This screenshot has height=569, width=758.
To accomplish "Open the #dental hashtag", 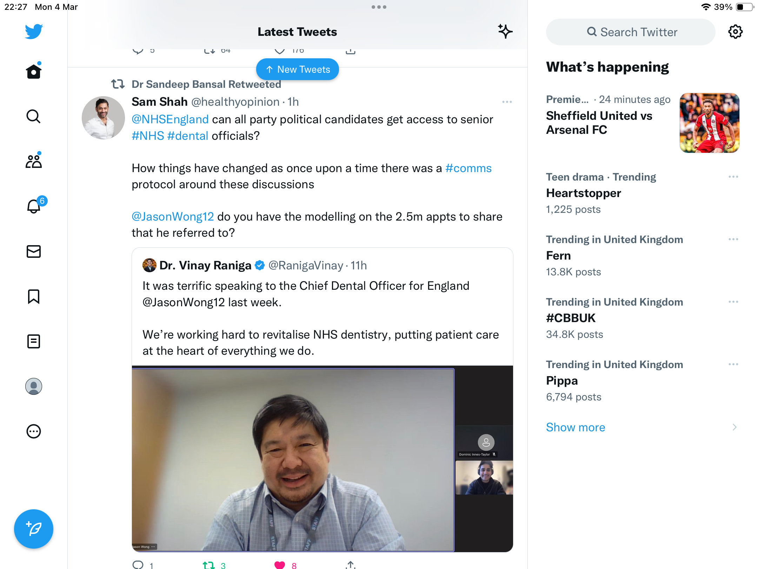I will click(188, 136).
